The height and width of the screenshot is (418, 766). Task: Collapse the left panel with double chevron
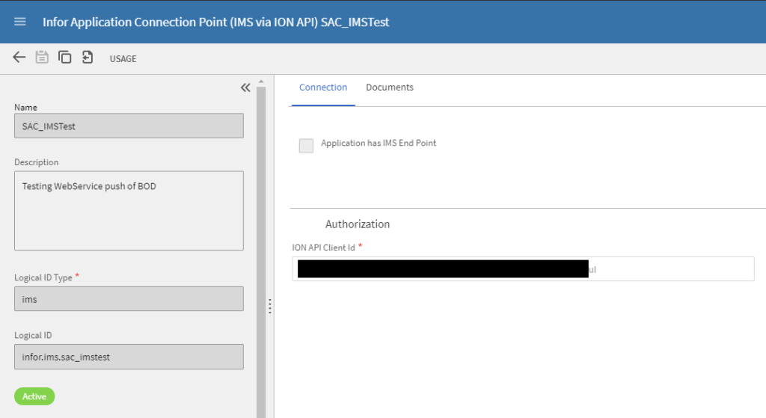pos(245,87)
